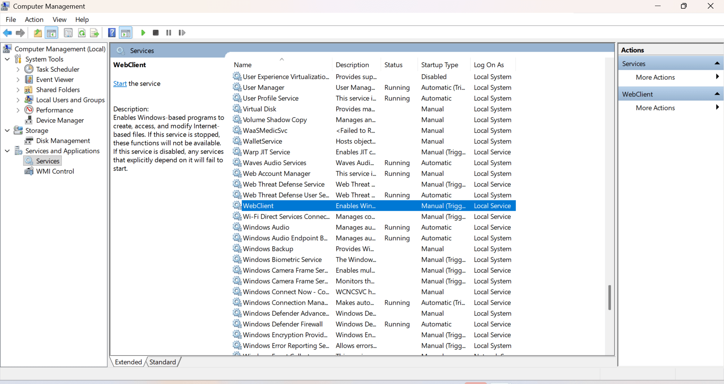
Task: Start the selected service using play icon
Action: 143,33
